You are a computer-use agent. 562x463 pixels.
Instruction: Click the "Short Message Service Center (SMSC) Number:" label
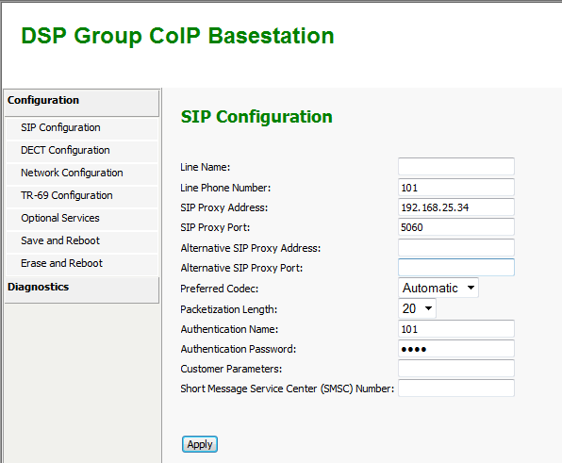[287, 389]
